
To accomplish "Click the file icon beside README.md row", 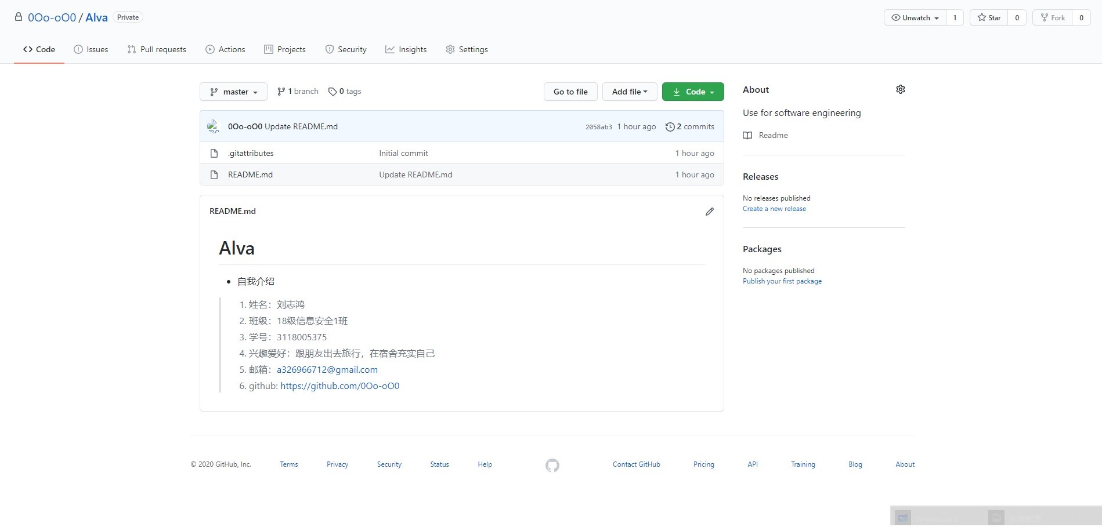I will (x=214, y=175).
